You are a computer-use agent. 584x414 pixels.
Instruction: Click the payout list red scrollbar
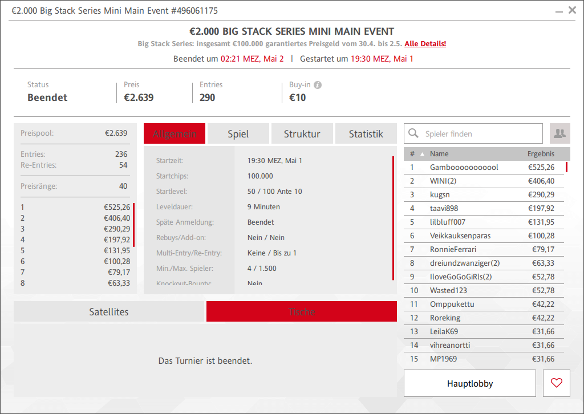[x=133, y=225]
